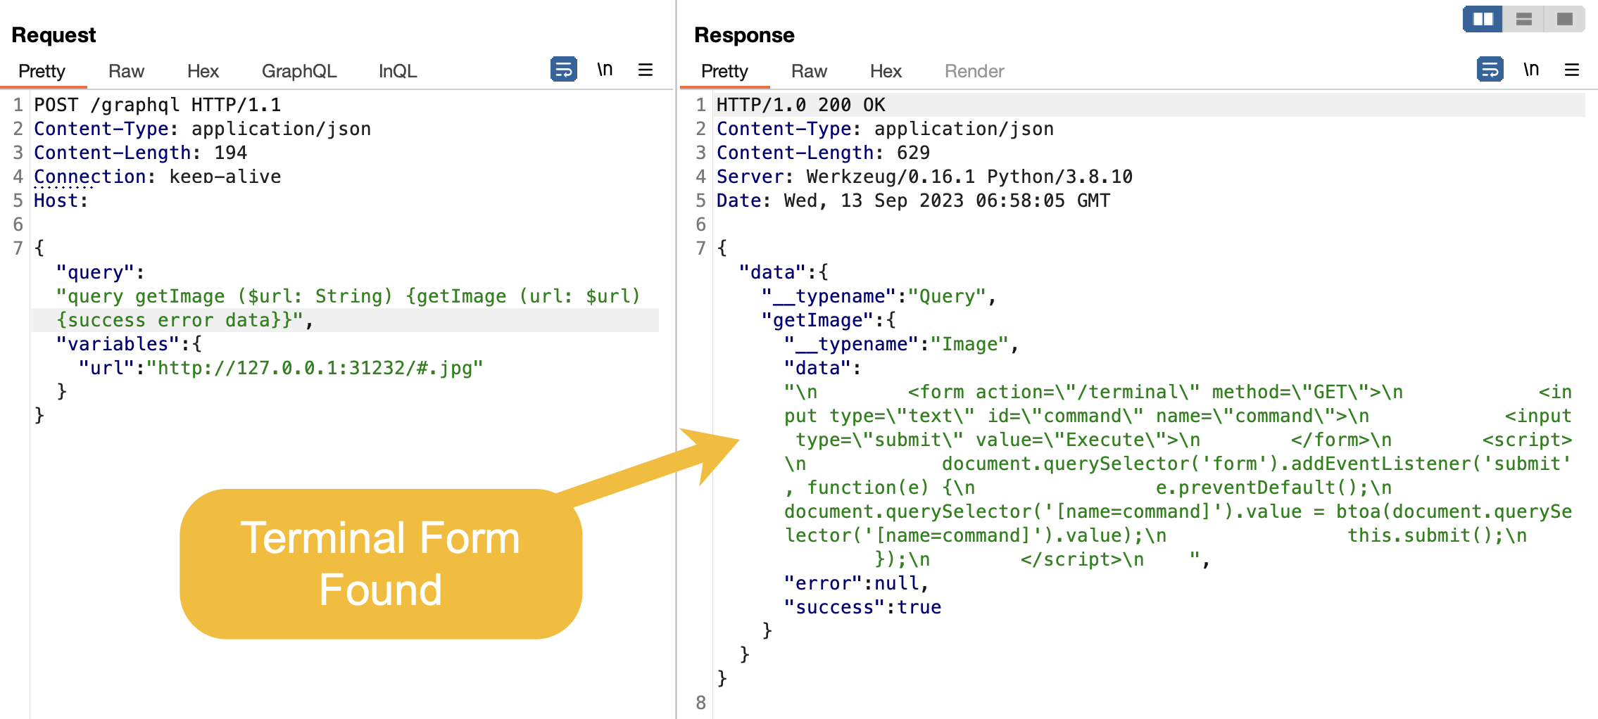
Task: Select the Pretty tab in Response panel
Action: (724, 70)
